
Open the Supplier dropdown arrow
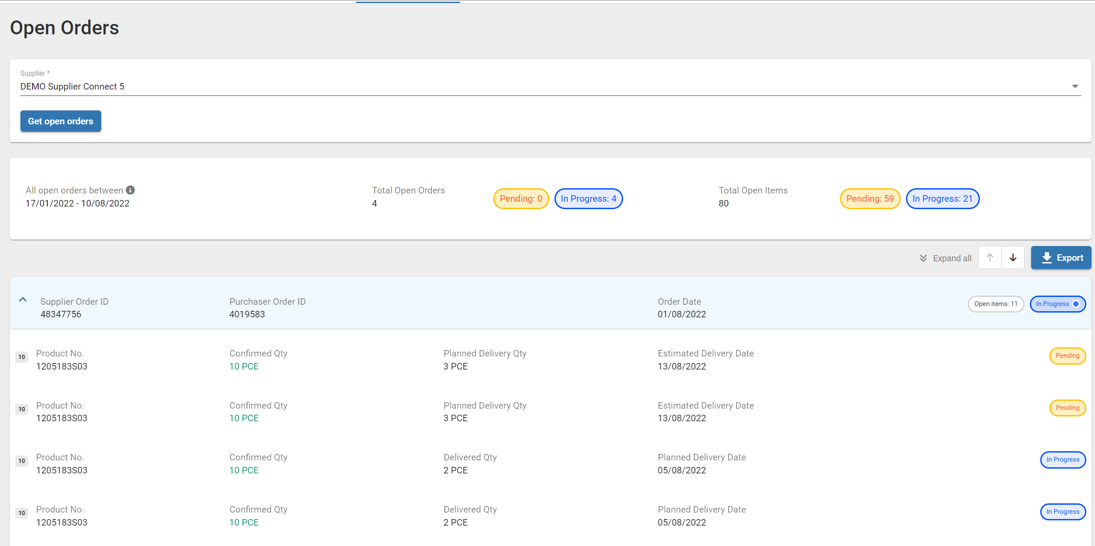pyautogui.click(x=1075, y=86)
